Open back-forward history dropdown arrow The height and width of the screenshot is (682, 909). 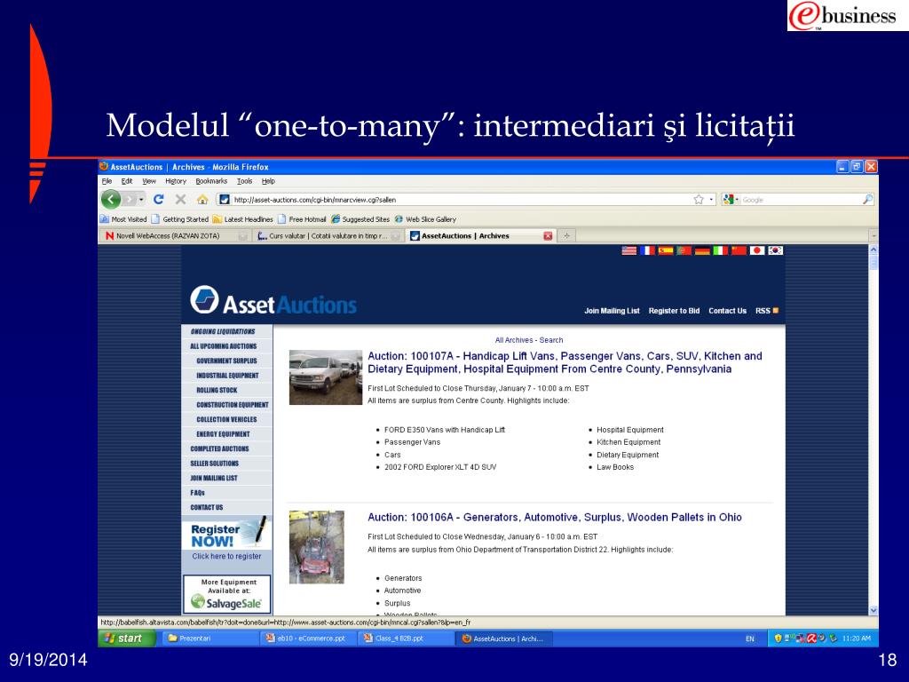[x=141, y=200]
